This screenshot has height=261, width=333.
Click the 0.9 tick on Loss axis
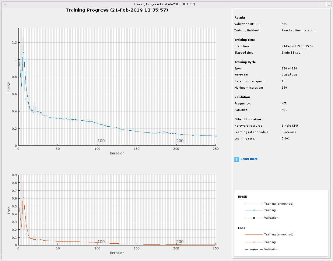pyautogui.click(x=14, y=175)
